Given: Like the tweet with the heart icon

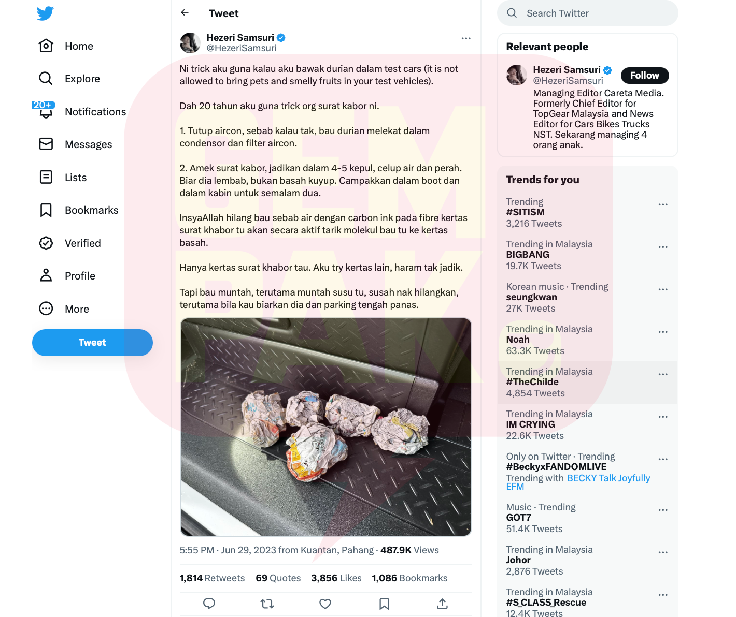Looking at the screenshot, I should pos(325,604).
